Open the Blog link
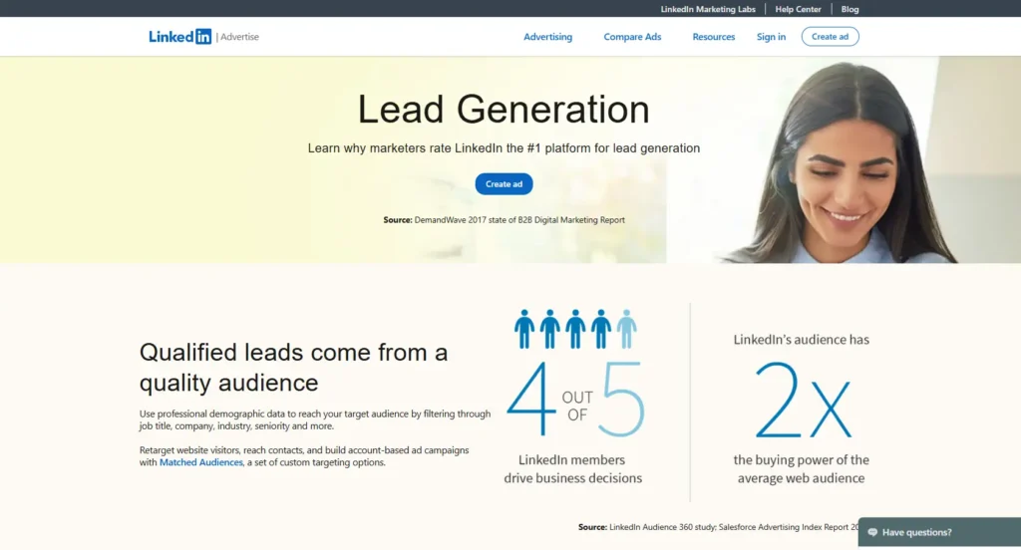 pyautogui.click(x=850, y=9)
